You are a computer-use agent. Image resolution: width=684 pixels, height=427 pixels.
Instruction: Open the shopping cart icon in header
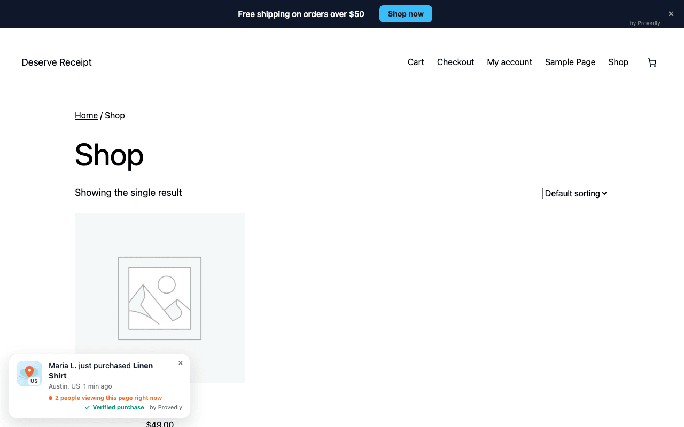tap(652, 62)
